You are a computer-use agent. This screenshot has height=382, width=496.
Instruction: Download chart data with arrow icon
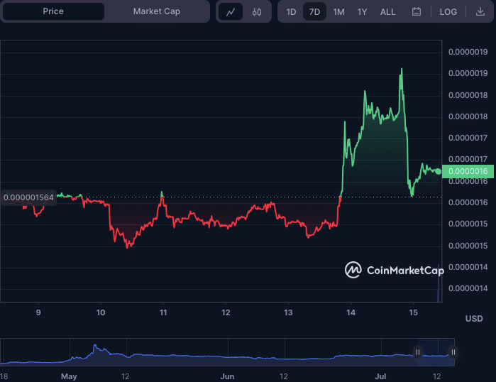point(480,12)
